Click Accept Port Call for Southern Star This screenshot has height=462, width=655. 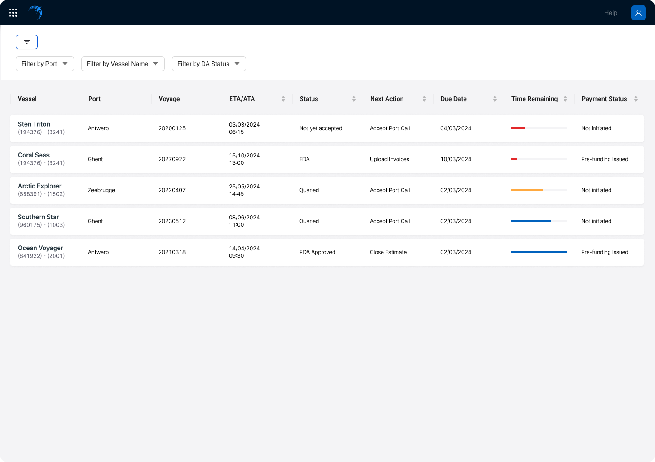pos(390,221)
